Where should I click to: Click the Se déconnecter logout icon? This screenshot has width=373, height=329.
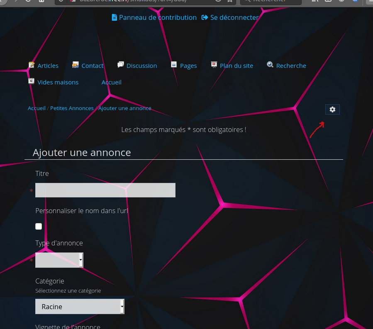pos(205,17)
